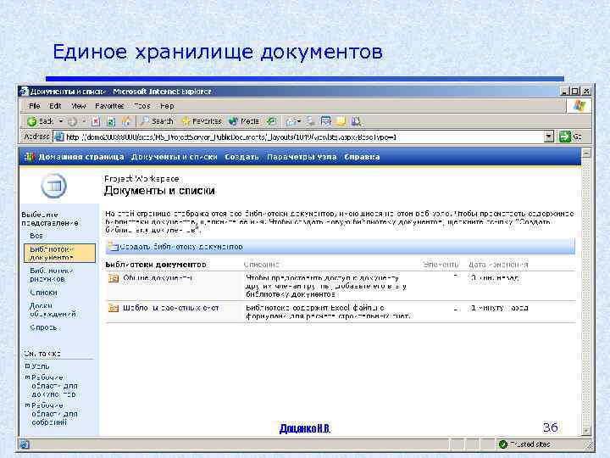Click the round Project Workspace page icon
The width and height of the screenshot is (610, 458).
click(53, 186)
